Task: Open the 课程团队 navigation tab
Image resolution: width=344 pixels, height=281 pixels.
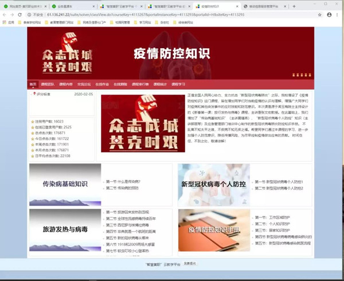Action: 48,84
